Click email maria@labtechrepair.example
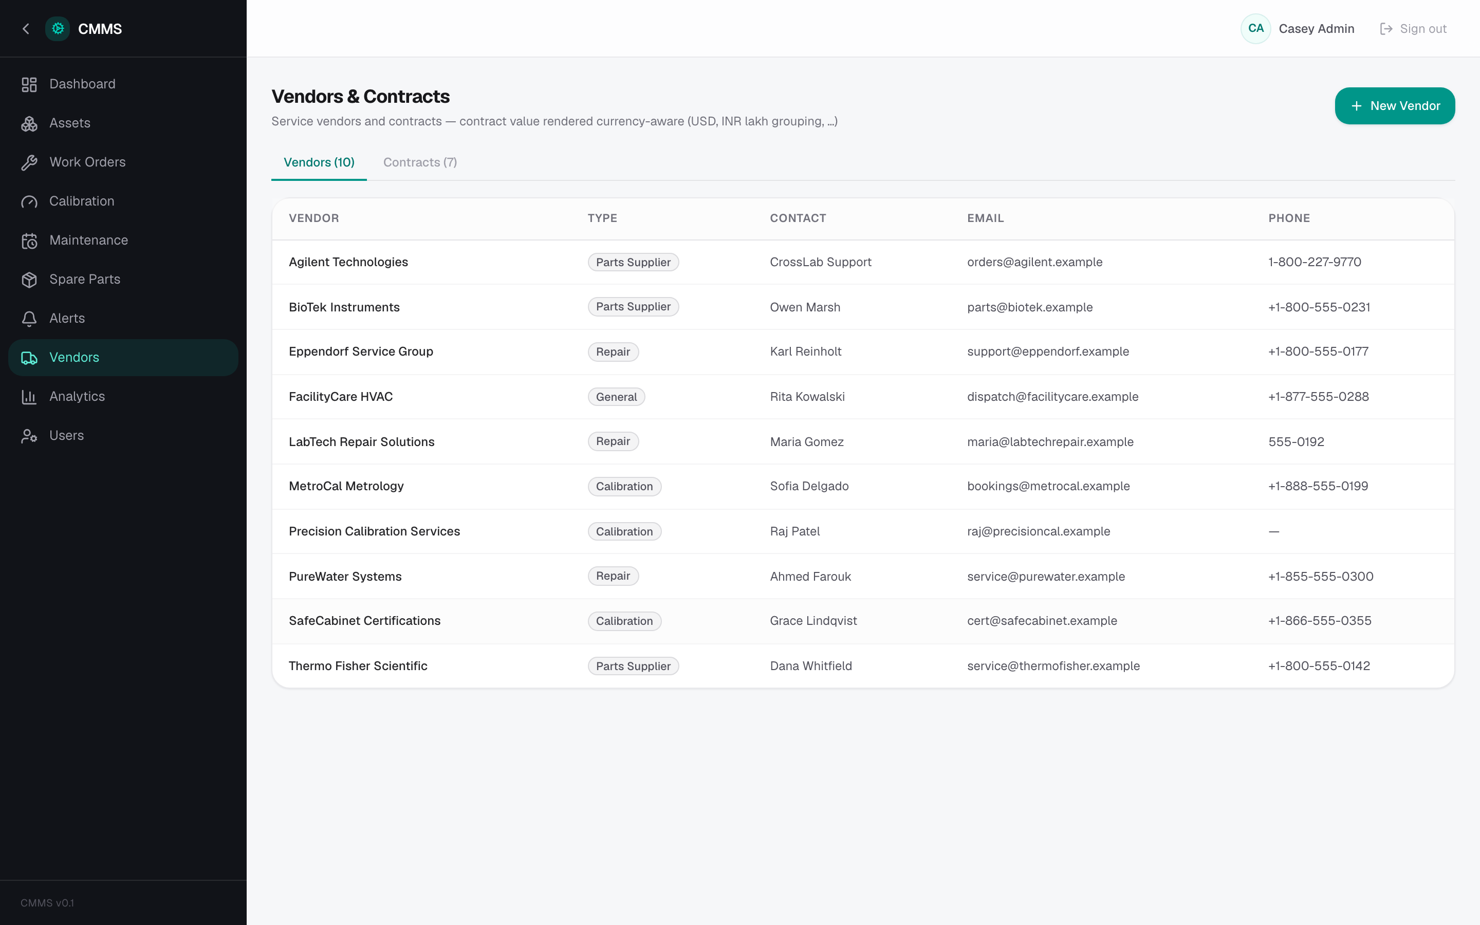This screenshot has height=925, width=1480. [1050, 442]
